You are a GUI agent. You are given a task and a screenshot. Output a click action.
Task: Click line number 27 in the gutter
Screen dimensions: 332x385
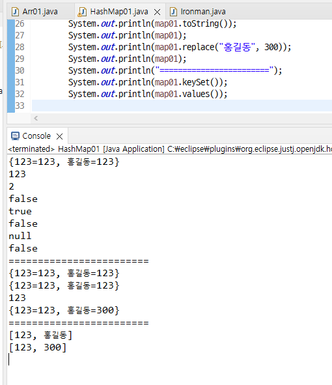tap(20, 35)
